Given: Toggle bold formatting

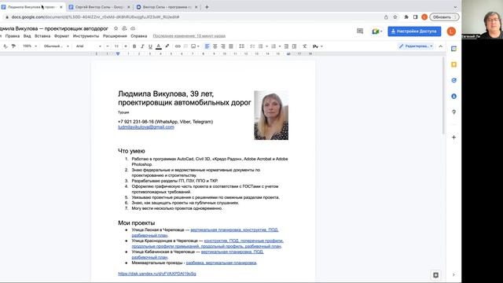Looking at the screenshot, I should (134, 46).
